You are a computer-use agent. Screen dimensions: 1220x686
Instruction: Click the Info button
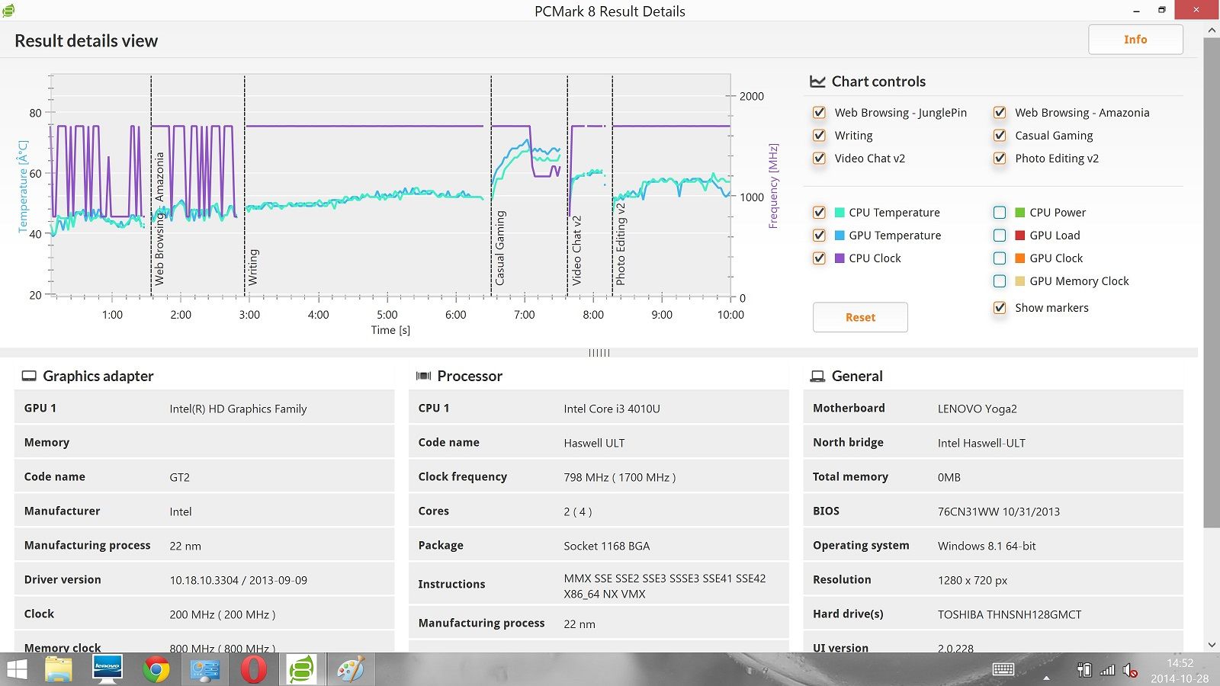coord(1135,40)
